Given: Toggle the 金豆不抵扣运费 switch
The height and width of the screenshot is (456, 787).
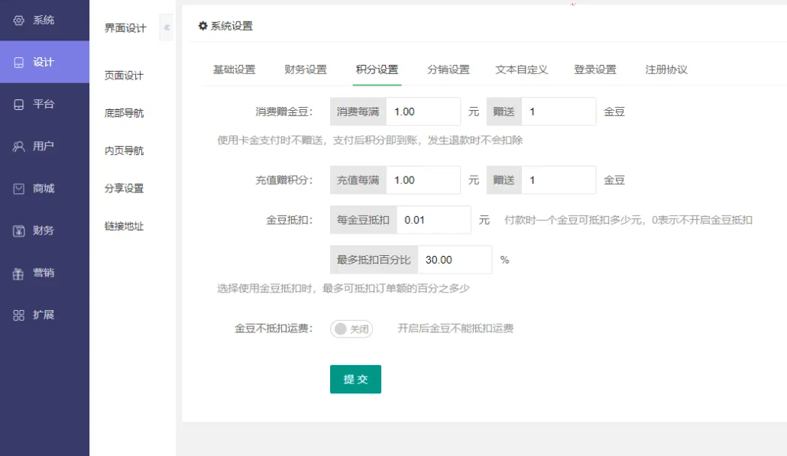Looking at the screenshot, I should click(x=351, y=329).
